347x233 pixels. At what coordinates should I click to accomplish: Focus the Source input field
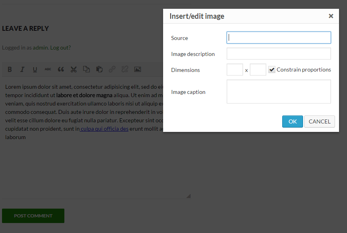tap(279, 38)
